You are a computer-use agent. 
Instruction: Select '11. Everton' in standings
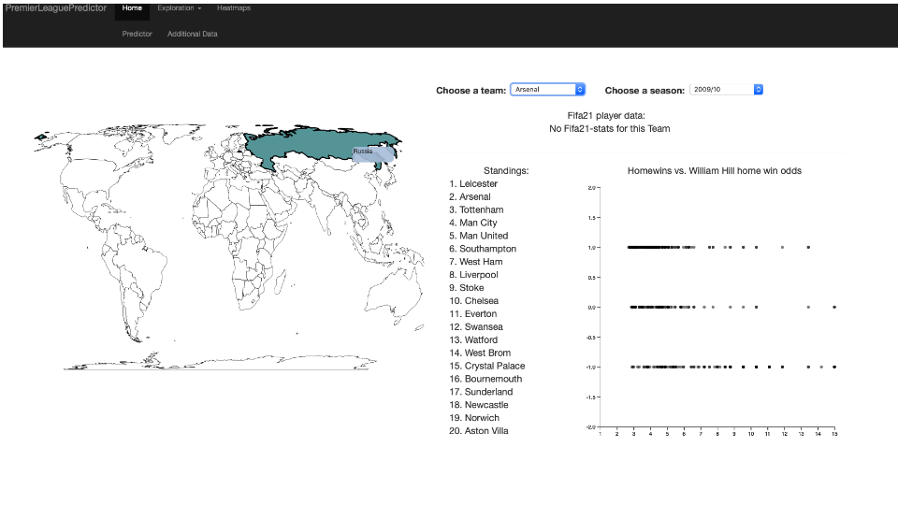(472, 314)
